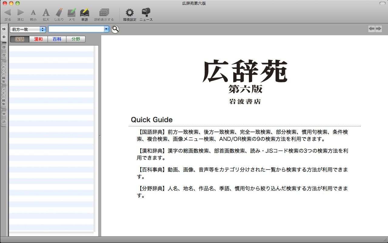Shrink text with the 縮小 icon
This screenshot has width=388, height=243.
tap(33, 13)
